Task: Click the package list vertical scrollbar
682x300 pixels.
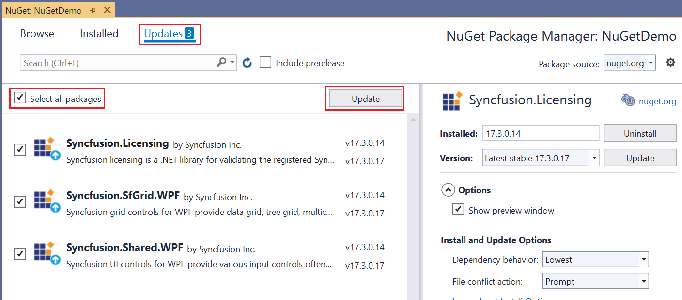Action: coord(413,203)
